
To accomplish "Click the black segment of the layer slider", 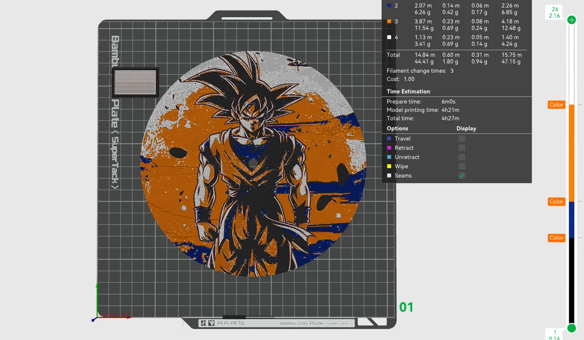I will pyautogui.click(x=572, y=281).
